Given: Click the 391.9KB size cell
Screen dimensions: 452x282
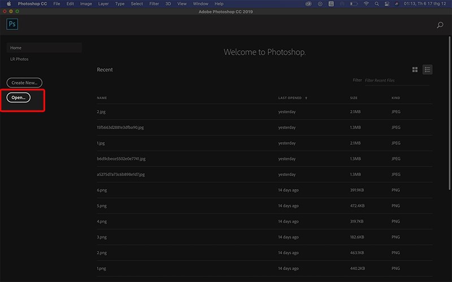Looking at the screenshot, I should coord(357,190).
